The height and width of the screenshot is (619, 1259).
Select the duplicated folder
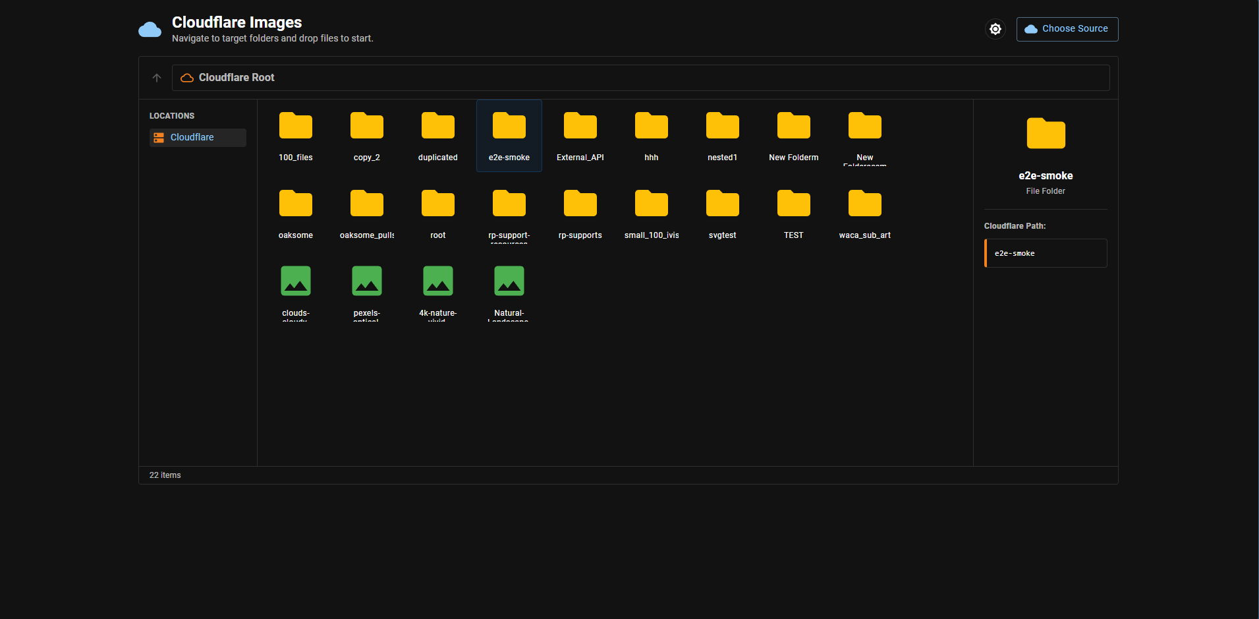click(438, 136)
